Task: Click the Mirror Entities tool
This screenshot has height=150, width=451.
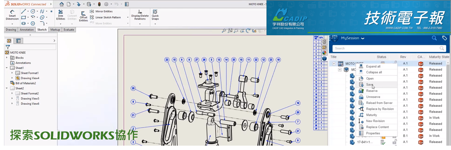Action: (x=101, y=11)
